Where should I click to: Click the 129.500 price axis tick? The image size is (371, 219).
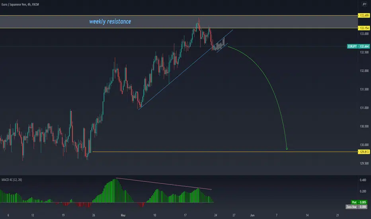[x=364, y=163]
